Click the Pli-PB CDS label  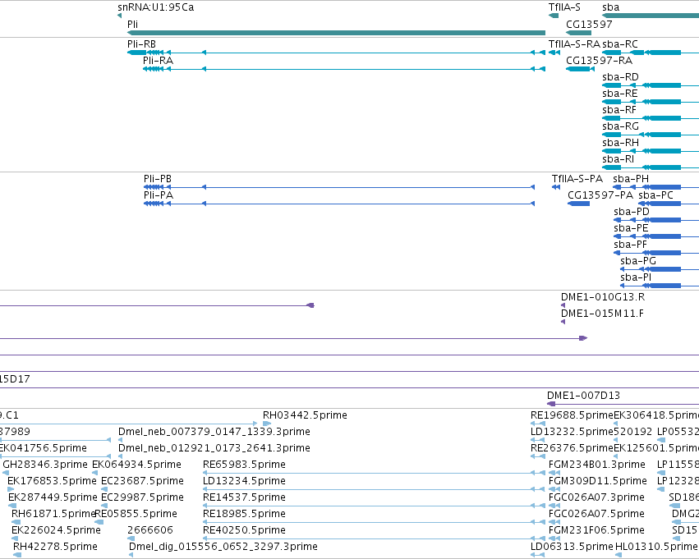pos(158,178)
